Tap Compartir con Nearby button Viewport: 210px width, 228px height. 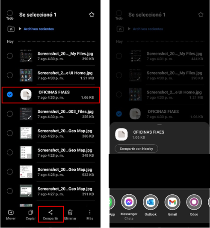[x=136, y=149]
